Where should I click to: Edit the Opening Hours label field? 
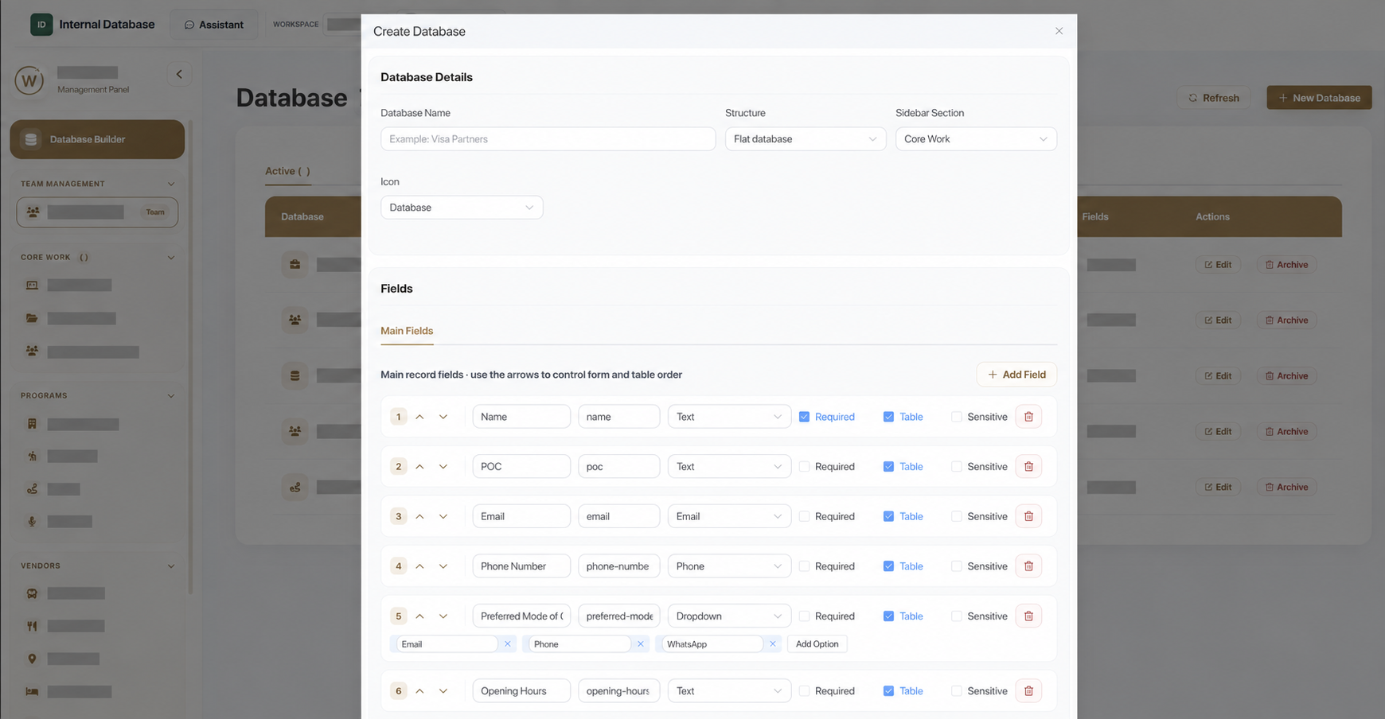point(521,691)
